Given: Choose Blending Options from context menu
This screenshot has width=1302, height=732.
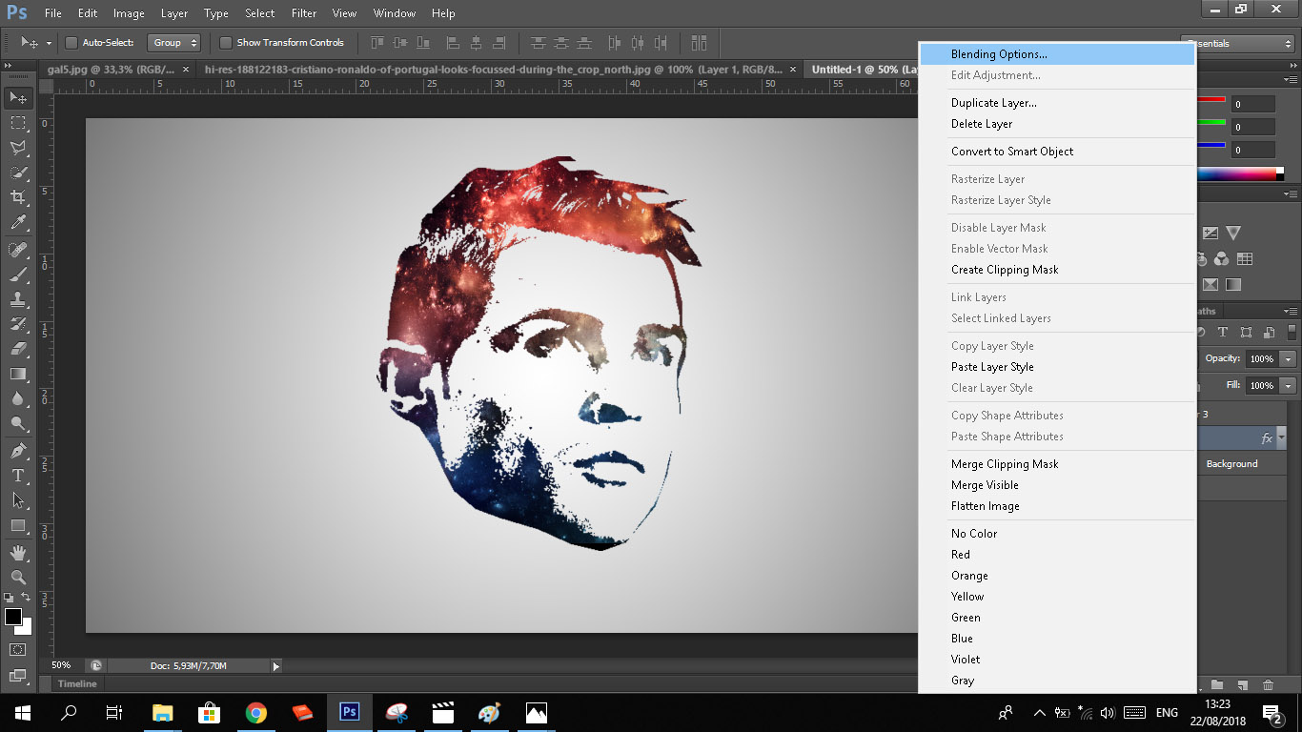Looking at the screenshot, I should pyautogui.click(x=999, y=54).
